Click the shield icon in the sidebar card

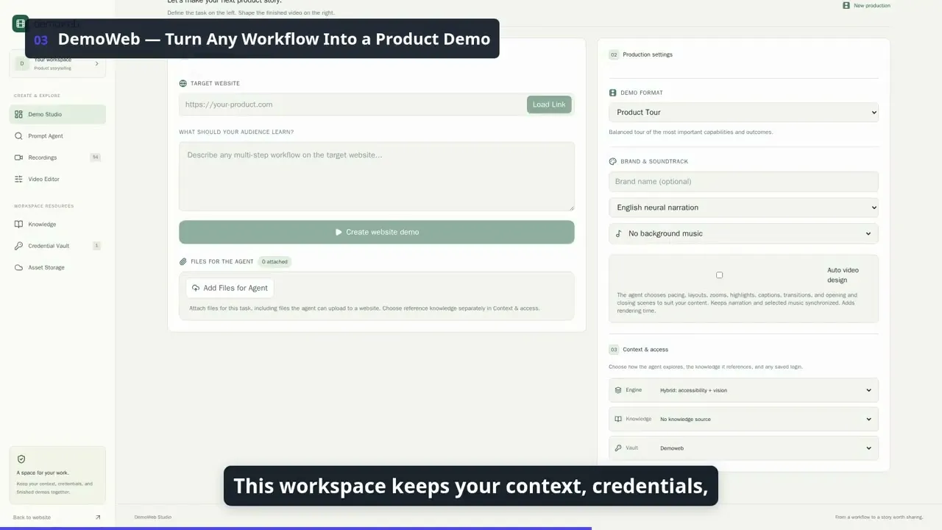click(x=21, y=459)
